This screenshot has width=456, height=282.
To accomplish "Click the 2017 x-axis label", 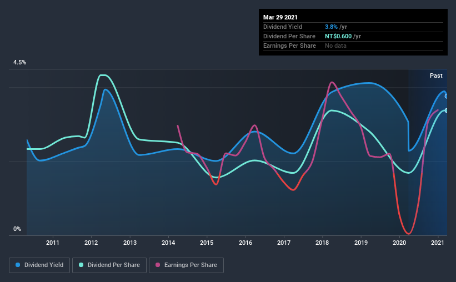I will 284,243.
